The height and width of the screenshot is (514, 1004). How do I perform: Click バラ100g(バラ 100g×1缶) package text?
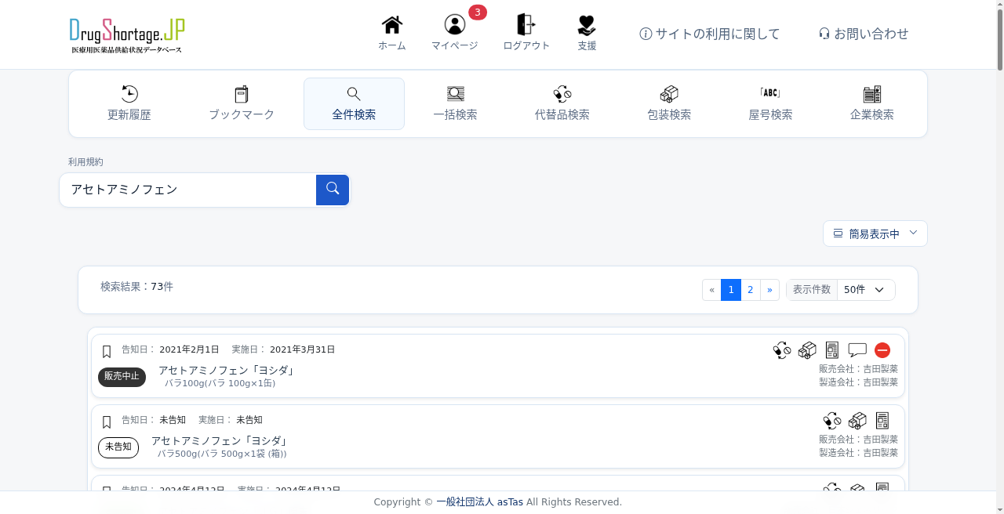(x=220, y=383)
